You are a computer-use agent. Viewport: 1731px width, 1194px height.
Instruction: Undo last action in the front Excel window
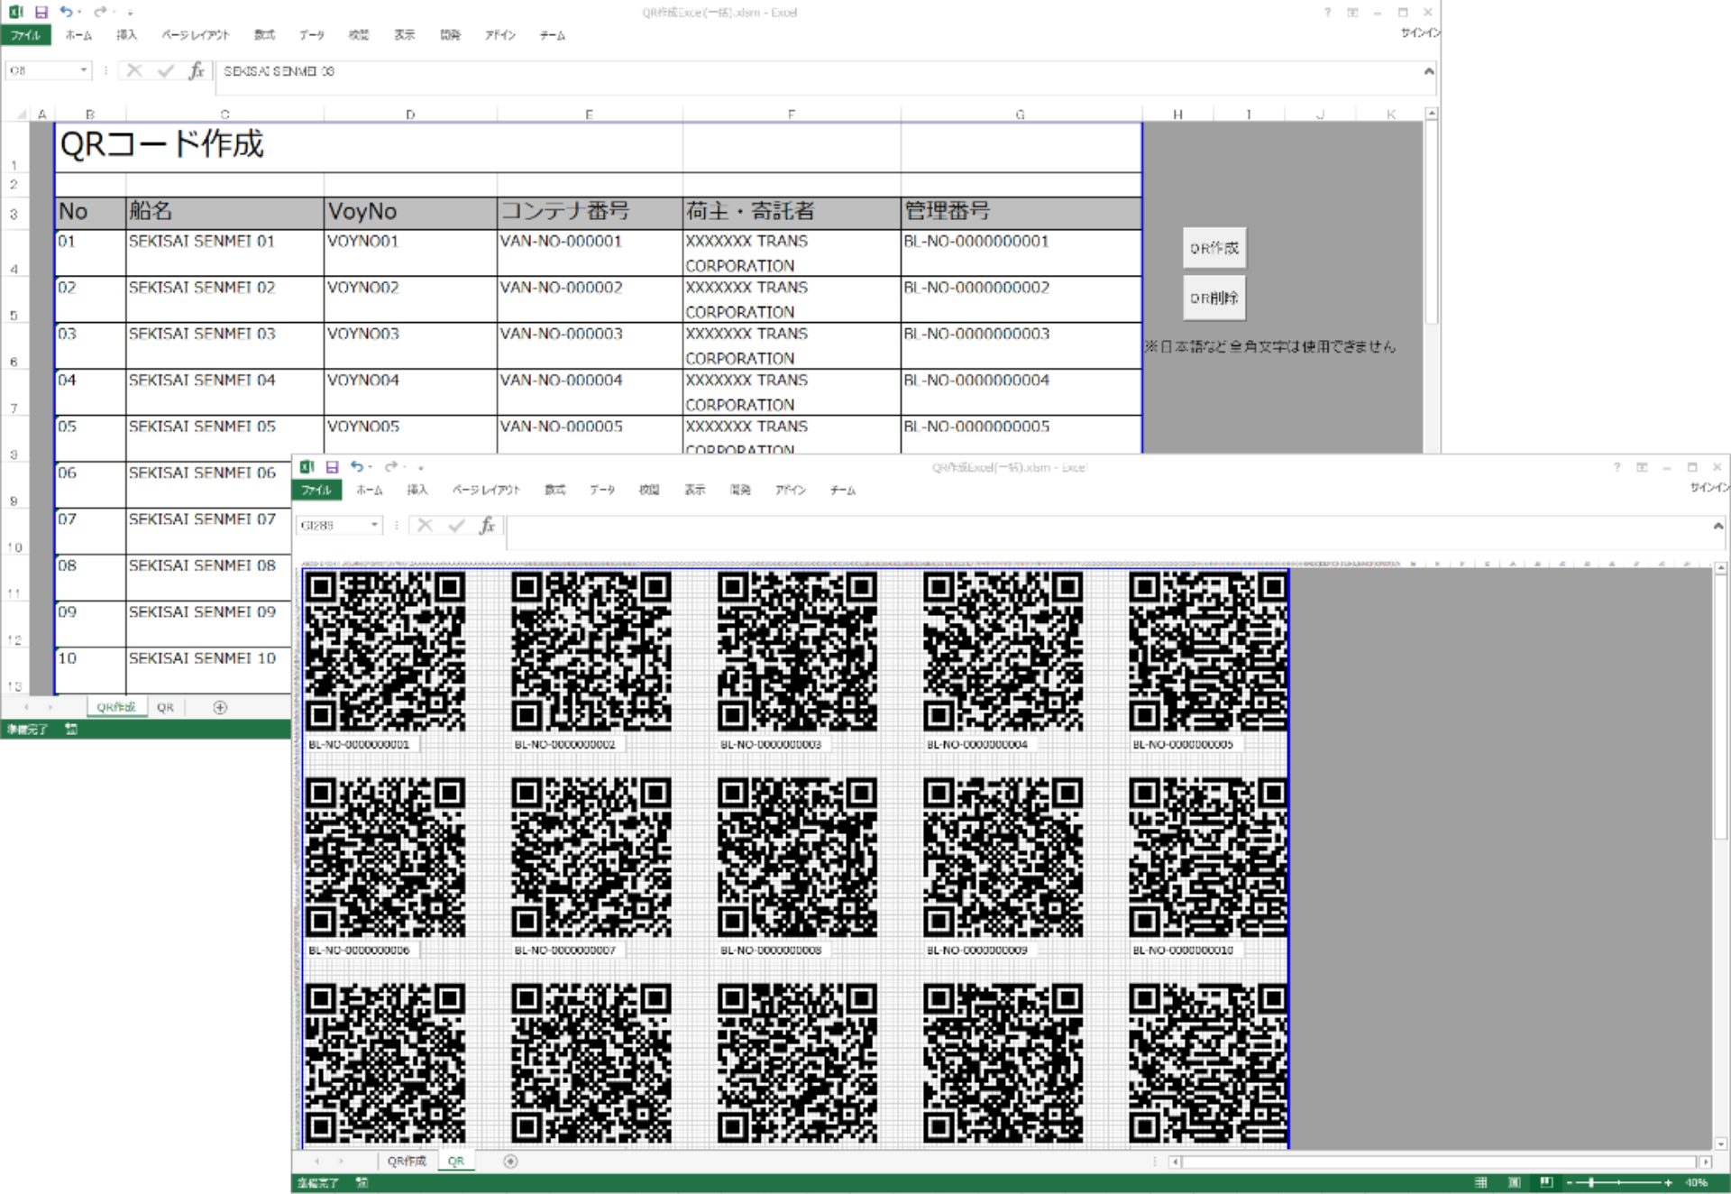(x=357, y=467)
